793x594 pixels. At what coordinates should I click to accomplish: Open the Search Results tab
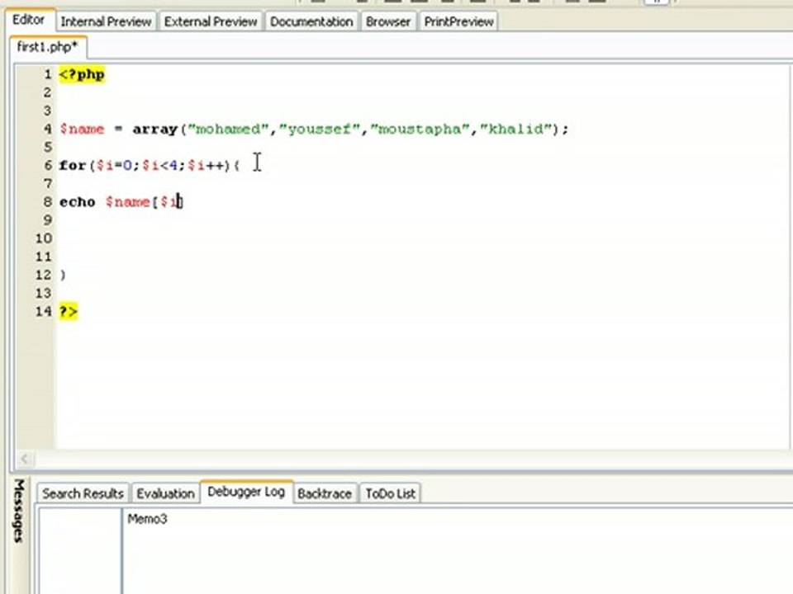[x=83, y=493]
